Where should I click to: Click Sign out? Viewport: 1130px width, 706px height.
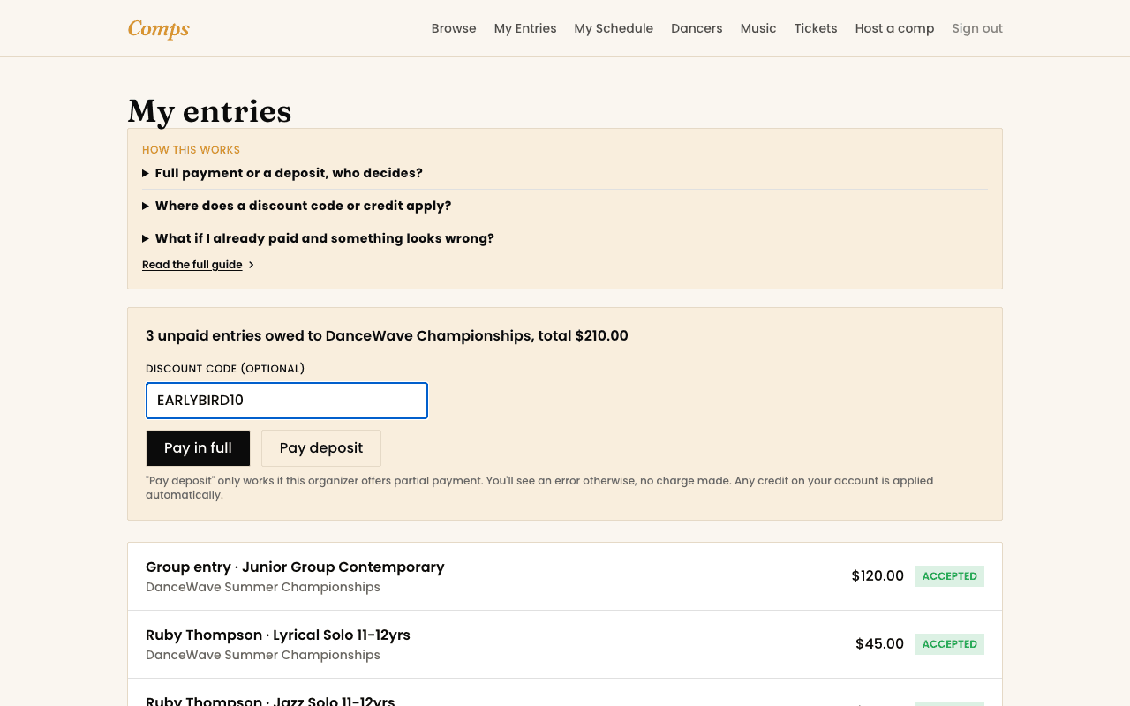pyautogui.click(x=977, y=28)
